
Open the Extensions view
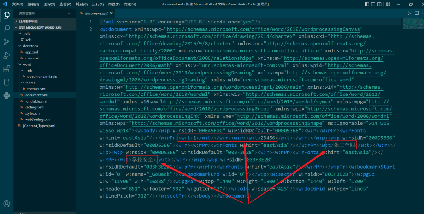[7, 69]
